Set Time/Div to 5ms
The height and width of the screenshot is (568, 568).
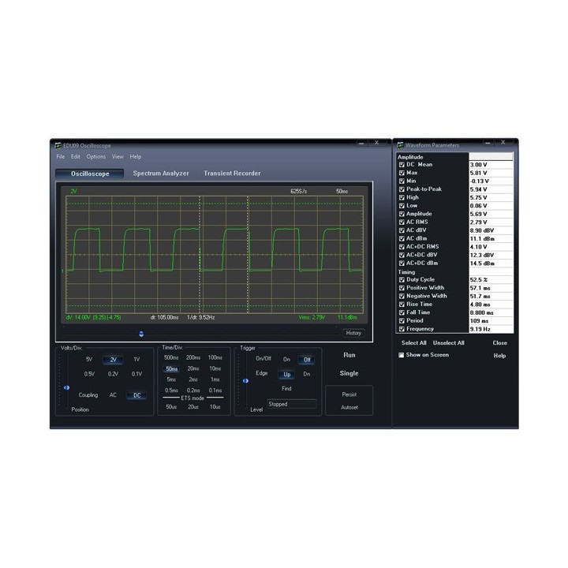point(171,379)
